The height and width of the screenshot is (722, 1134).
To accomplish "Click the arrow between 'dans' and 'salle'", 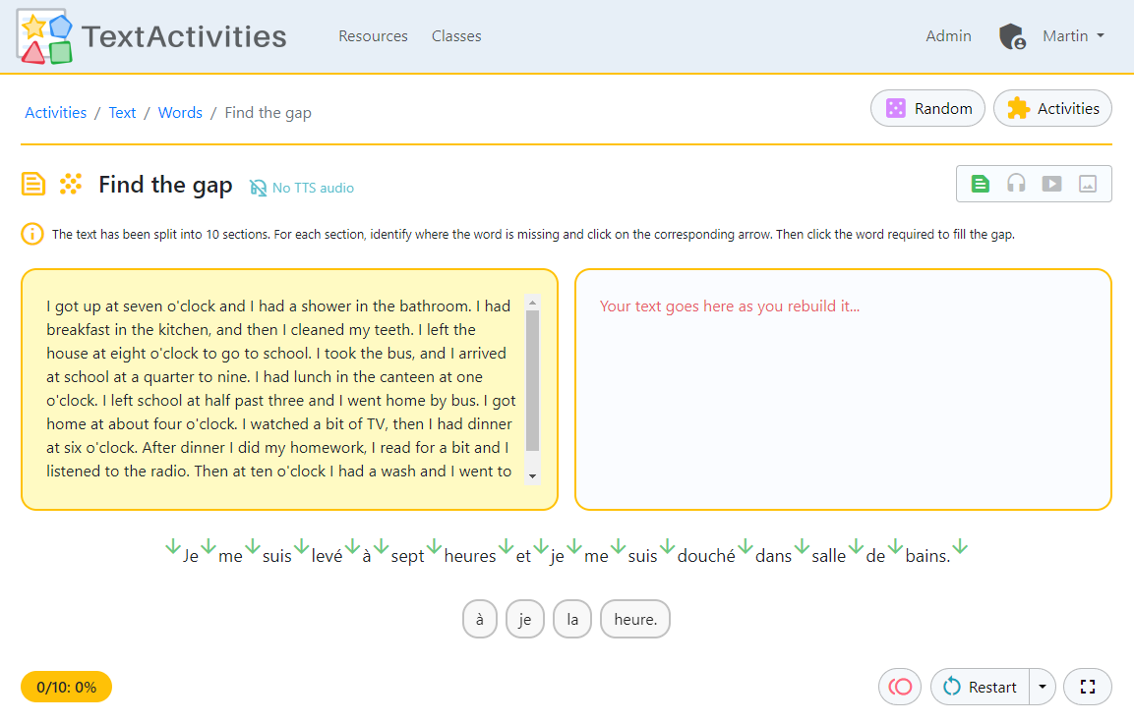I will 802,546.
